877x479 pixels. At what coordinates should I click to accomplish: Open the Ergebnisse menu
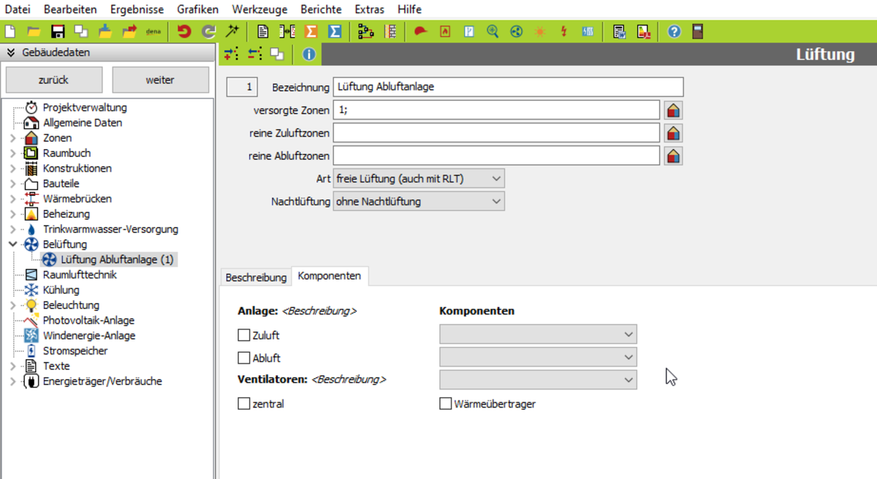137,9
